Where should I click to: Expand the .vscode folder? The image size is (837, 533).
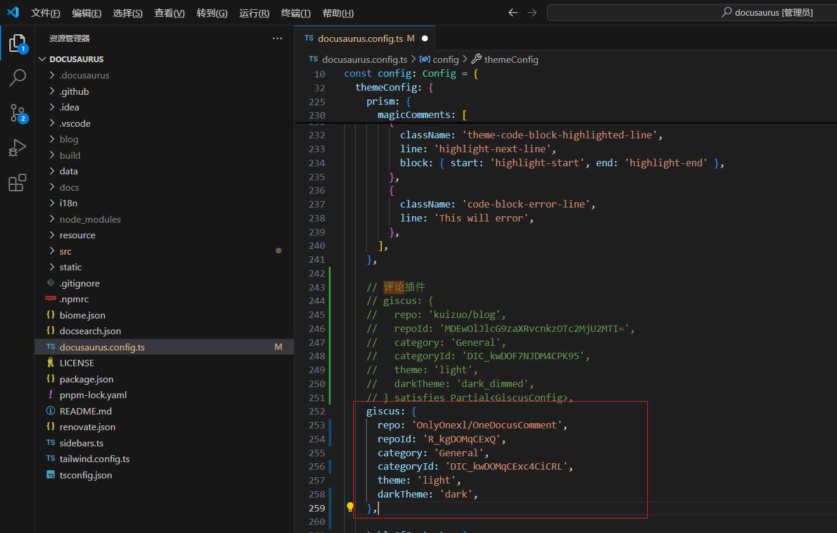pyautogui.click(x=52, y=123)
